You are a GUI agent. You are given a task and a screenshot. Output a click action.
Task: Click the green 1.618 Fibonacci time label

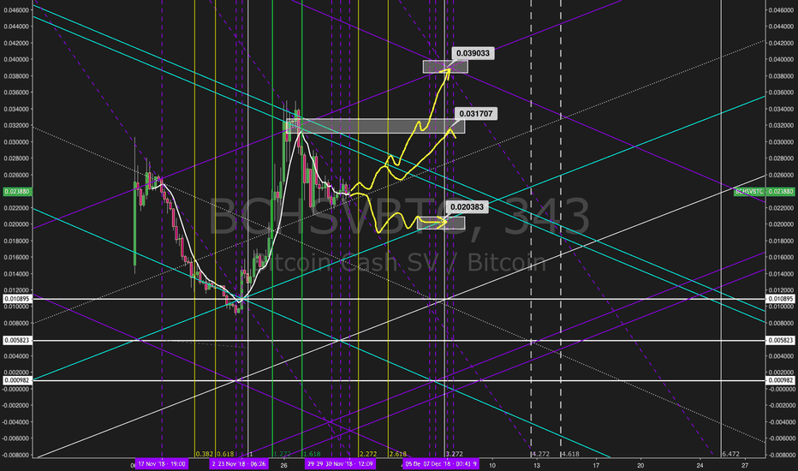click(x=312, y=454)
